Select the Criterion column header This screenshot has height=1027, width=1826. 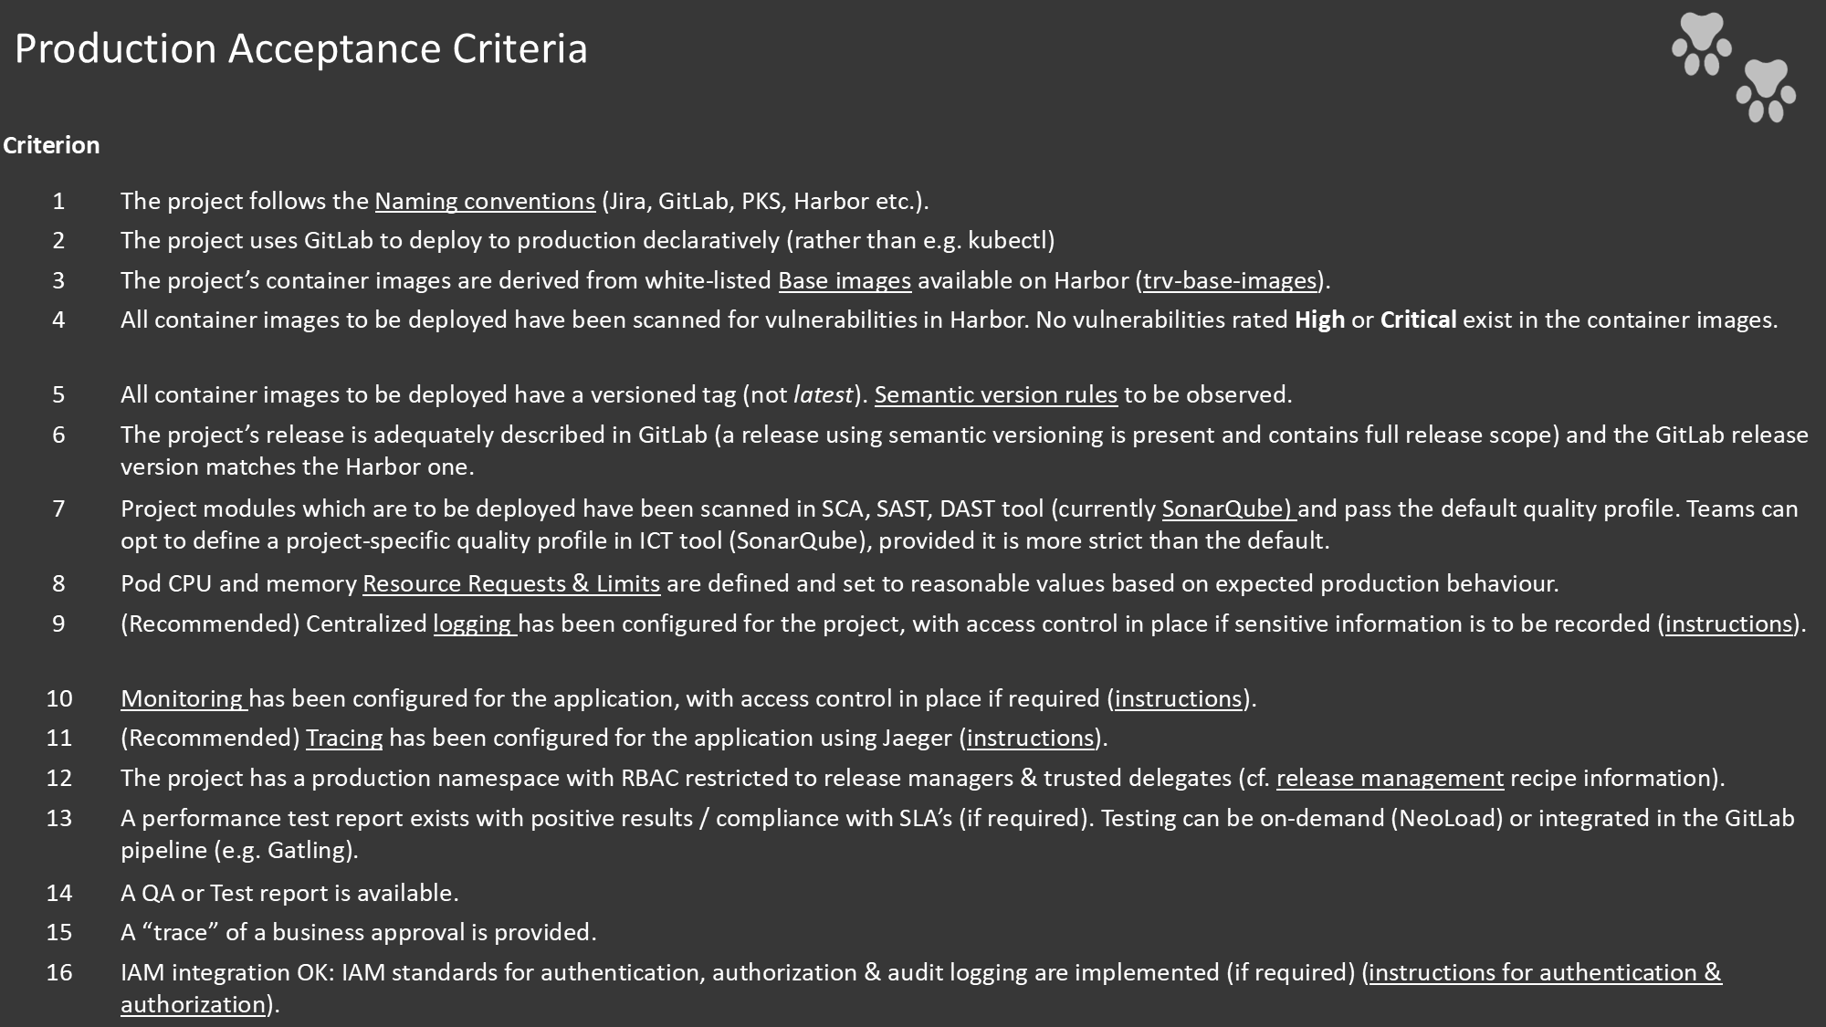click(51, 145)
